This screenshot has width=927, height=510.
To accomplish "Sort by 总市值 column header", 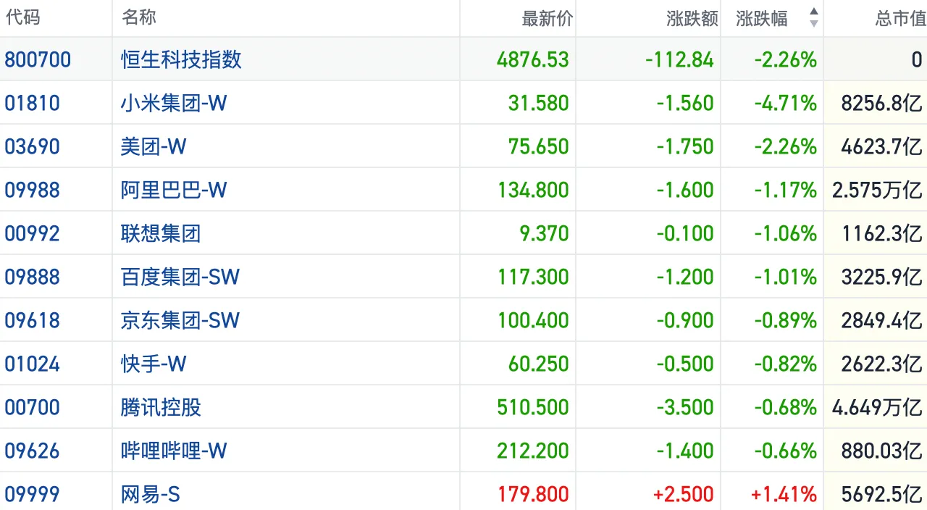I will [900, 19].
